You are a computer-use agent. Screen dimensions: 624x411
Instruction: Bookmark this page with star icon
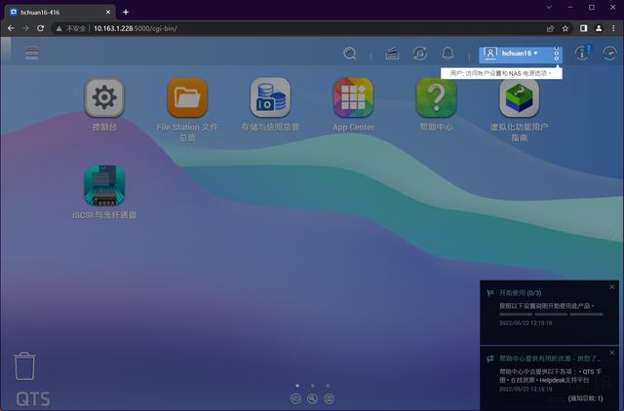[565, 28]
